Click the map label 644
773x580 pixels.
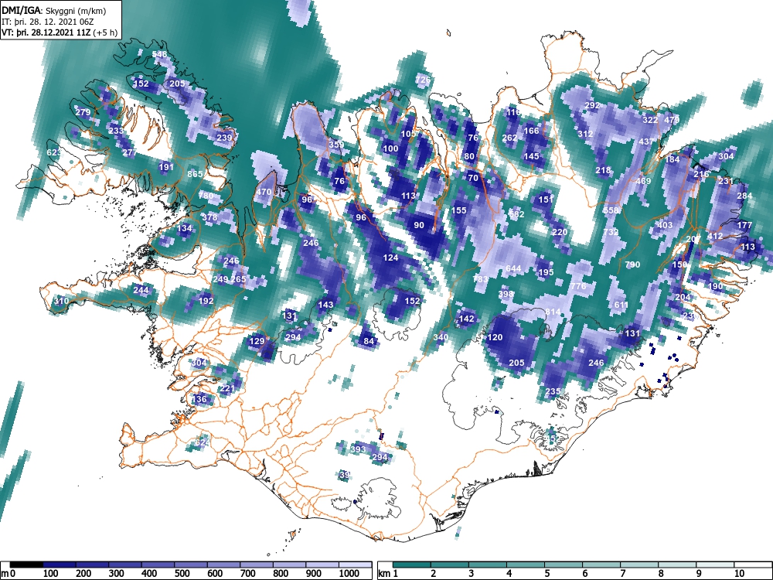(513, 268)
